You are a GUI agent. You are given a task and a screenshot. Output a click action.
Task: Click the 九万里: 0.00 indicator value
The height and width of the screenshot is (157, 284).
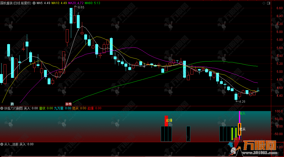tap(62, 108)
